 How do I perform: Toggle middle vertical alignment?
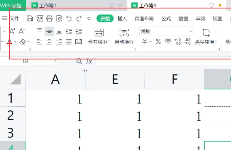[49, 31]
